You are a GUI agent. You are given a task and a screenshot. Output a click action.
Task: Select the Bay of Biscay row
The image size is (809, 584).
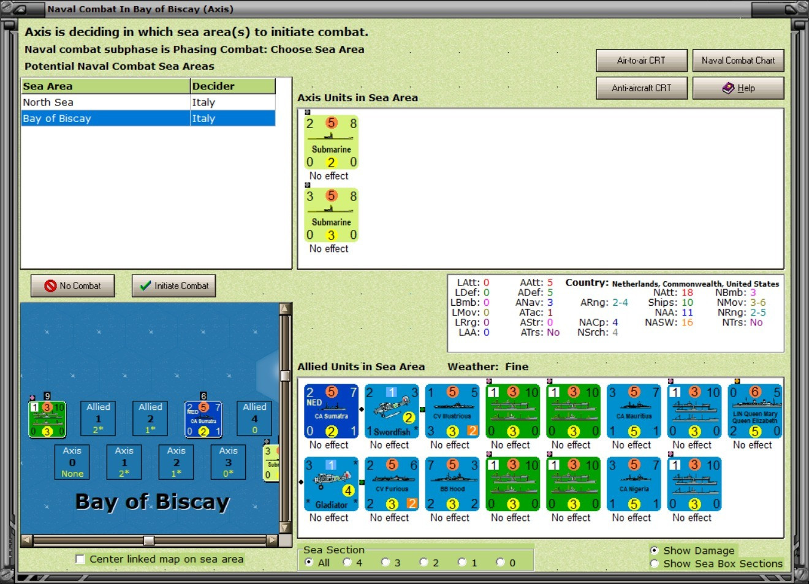148,118
